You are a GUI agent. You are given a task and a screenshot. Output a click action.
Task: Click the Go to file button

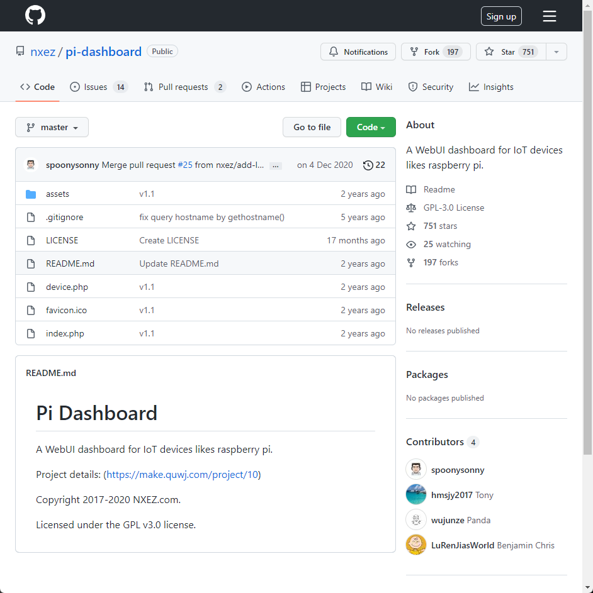pyautogui.click(x=312, y=127)
